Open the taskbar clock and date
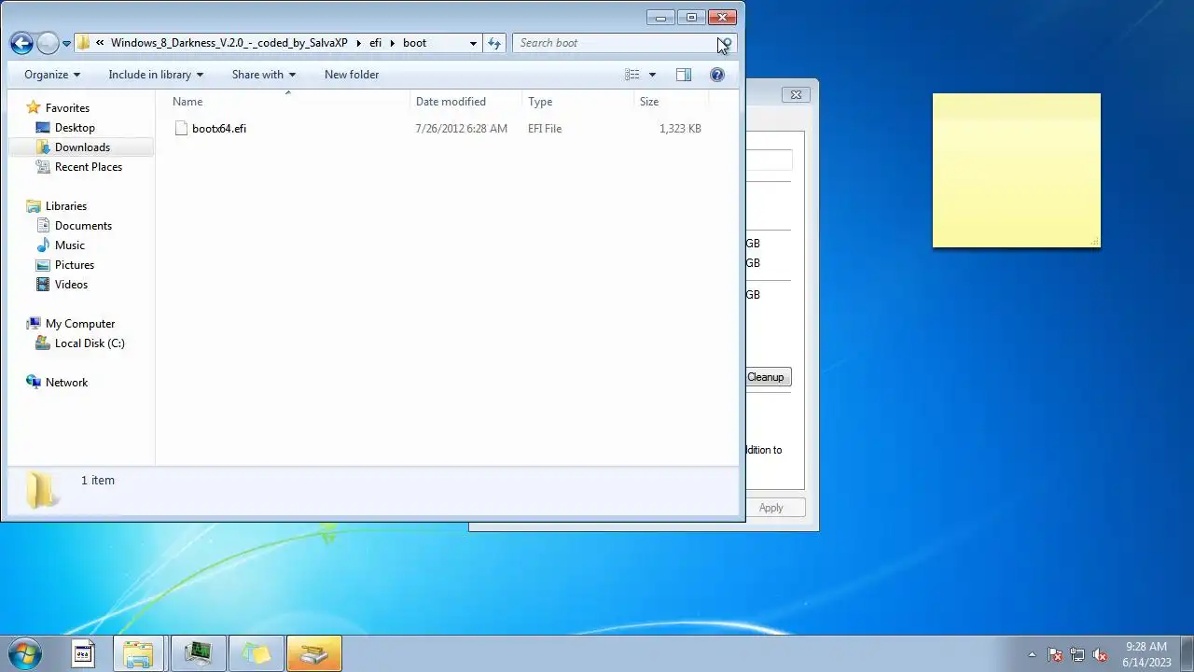Viewport: 1194px width, 672px height. point(1146,654)
